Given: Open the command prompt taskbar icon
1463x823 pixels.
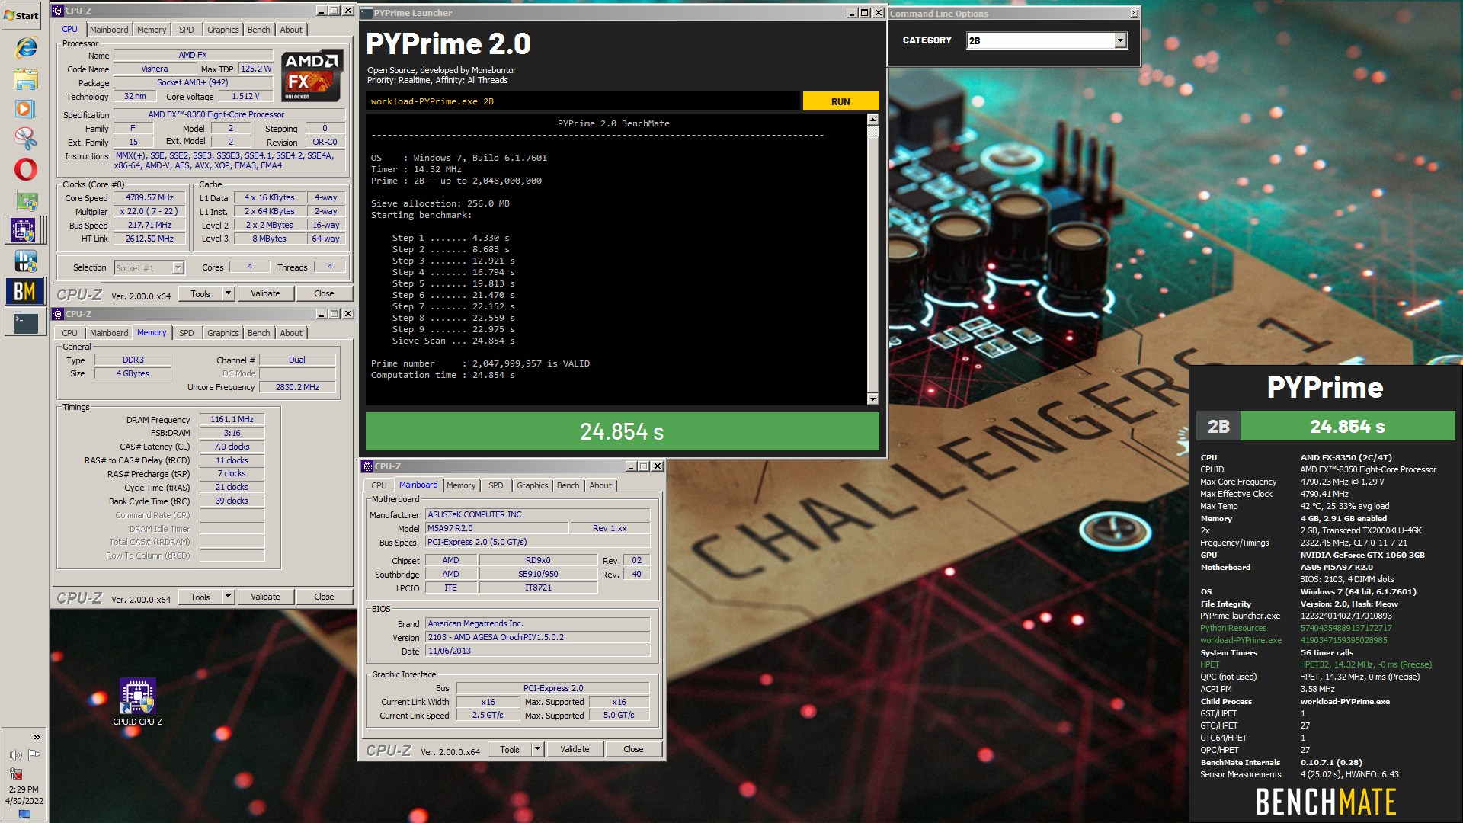Looking at the screenshot, I should pos(26,323).
